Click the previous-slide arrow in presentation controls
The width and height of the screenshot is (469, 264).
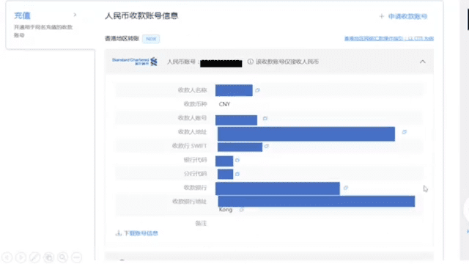click(x=7, y=257)
